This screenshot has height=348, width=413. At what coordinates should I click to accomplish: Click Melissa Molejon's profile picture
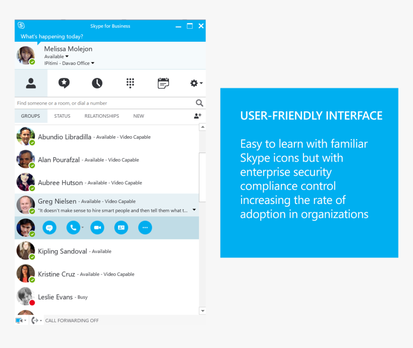[x=25, y=55]
